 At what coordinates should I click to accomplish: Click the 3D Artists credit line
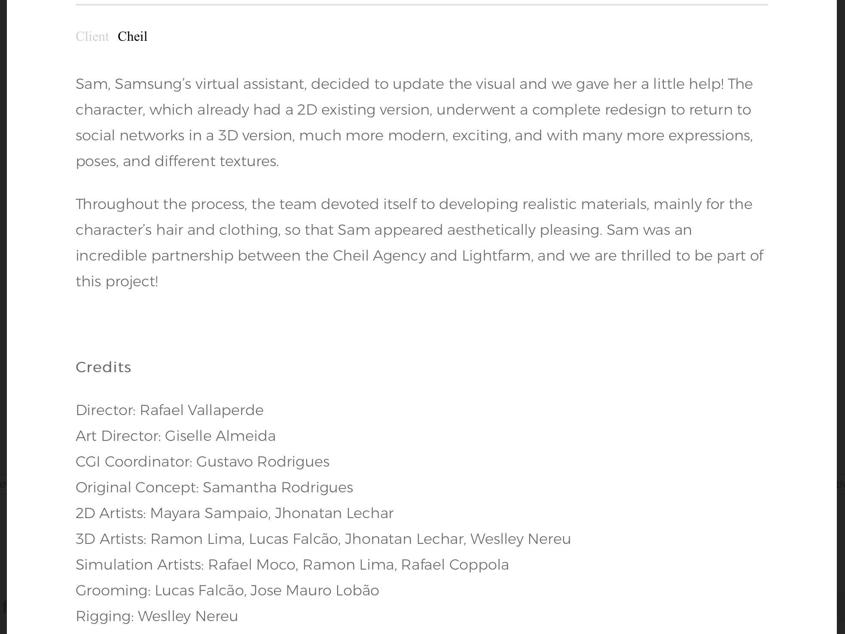click(x=323, y=539)
